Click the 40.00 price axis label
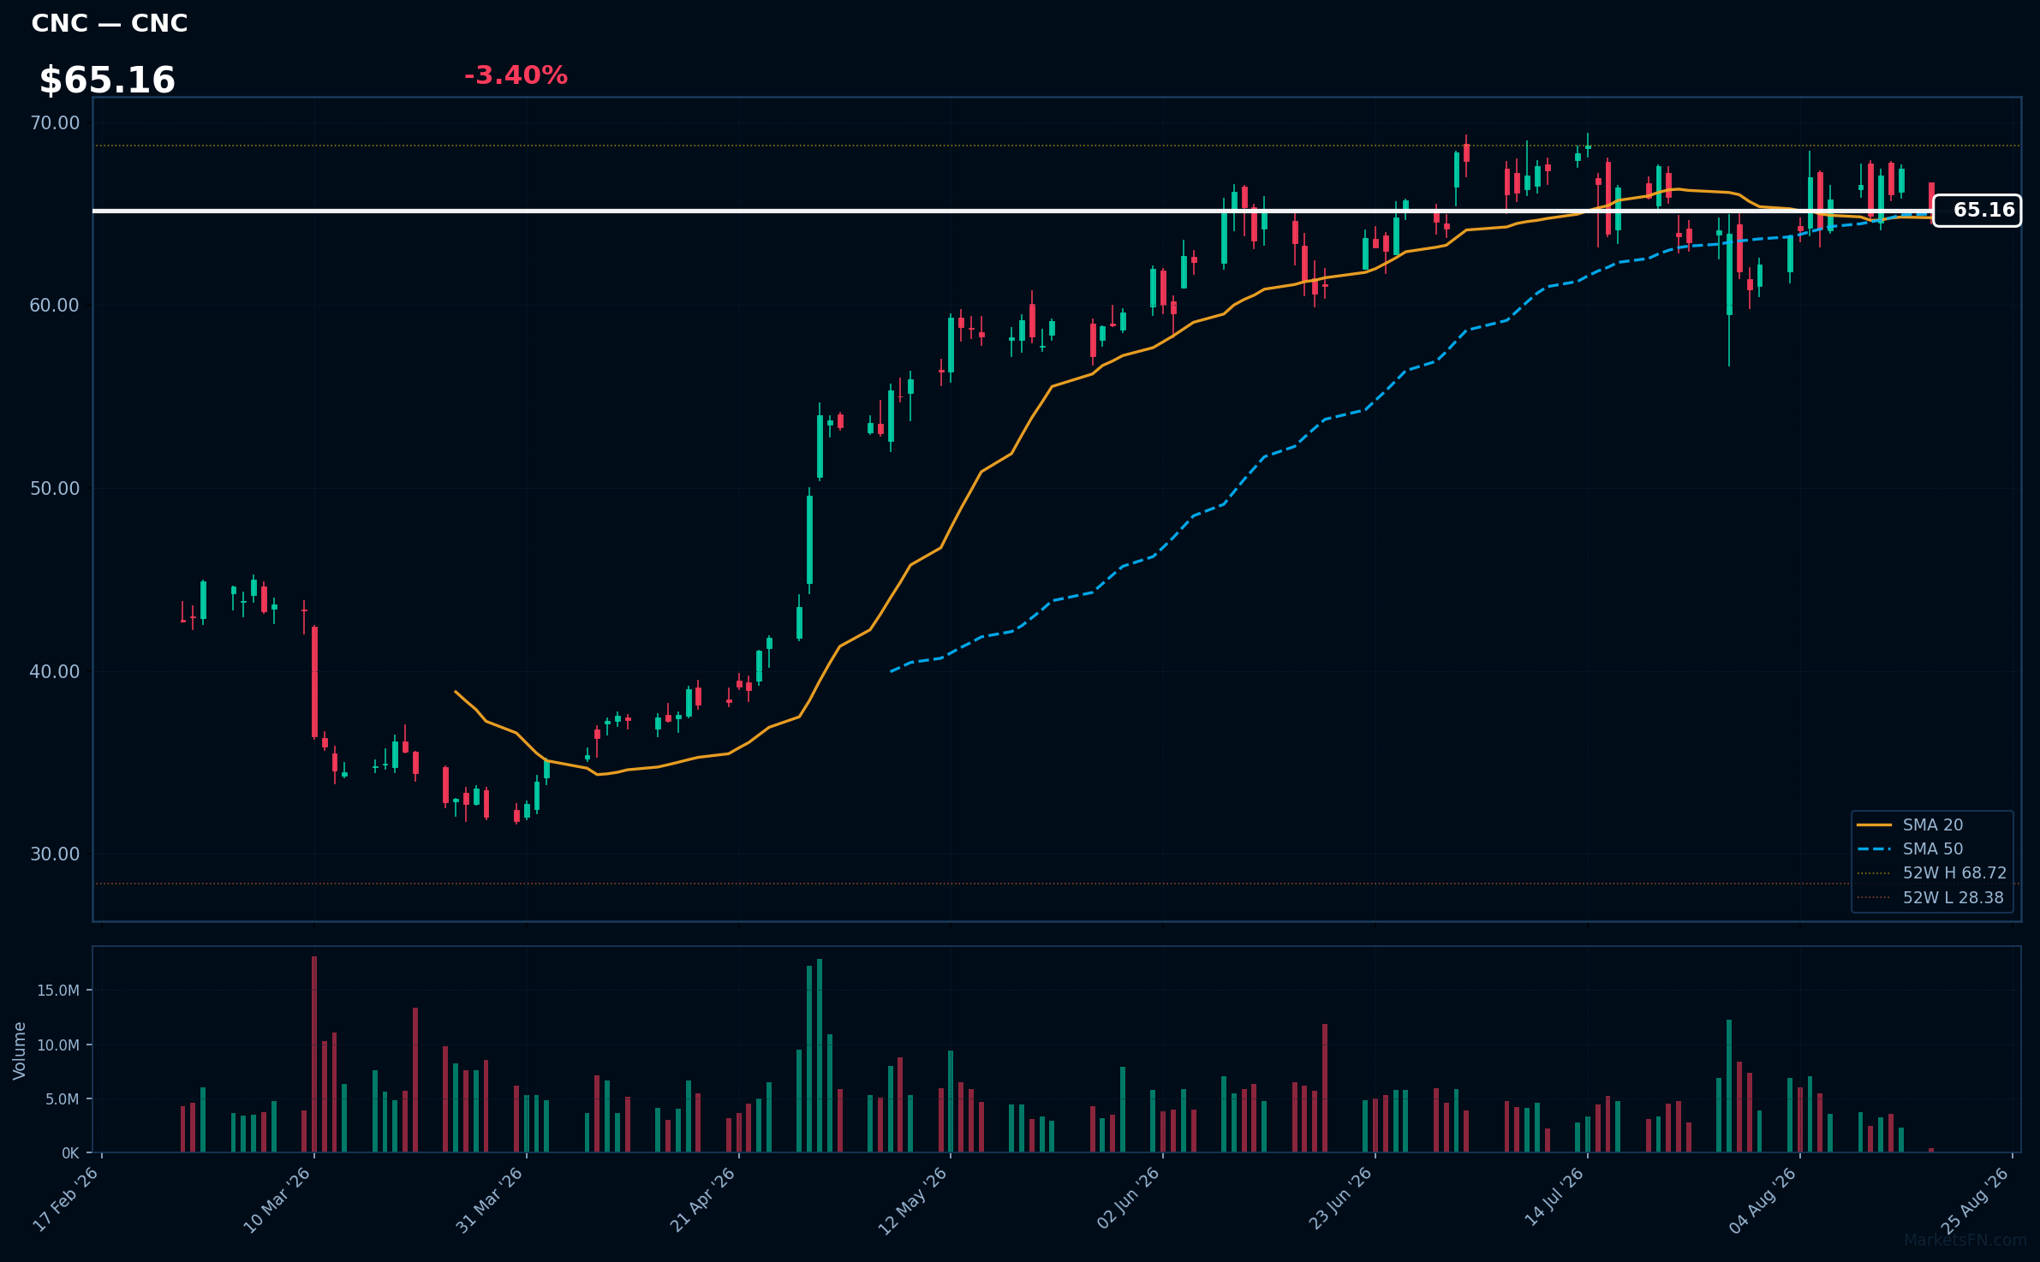2040x1262 pixels. pyautogui.click(x=55, y=672)
